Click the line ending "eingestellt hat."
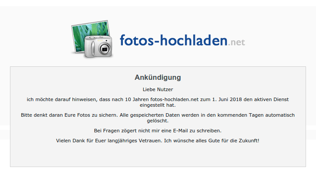Viewport: 316px width, 177px height. click(158, 105)
